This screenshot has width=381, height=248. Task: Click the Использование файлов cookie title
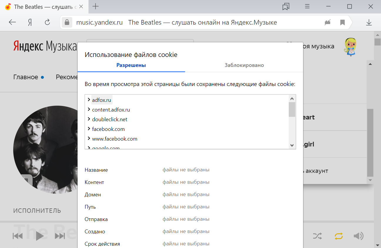click(x=131, y=55)
